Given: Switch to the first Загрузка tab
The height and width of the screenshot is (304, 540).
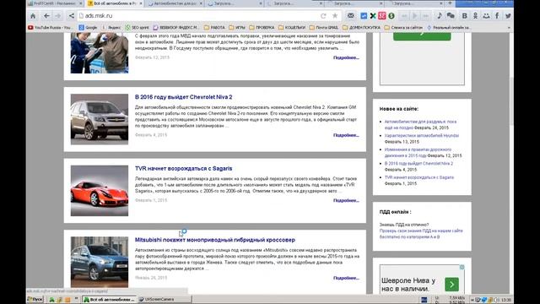Looking at the screenshot, I should tap(235, 3).
